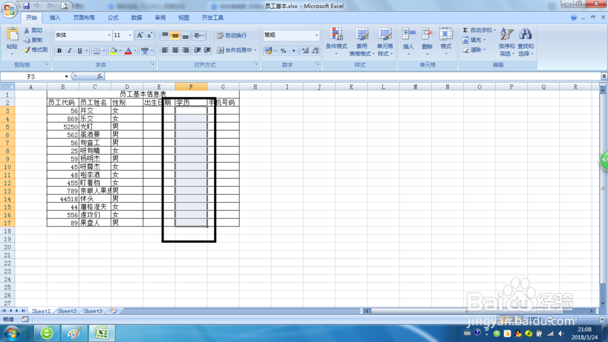
Task: Apply red font color
Action: tap(128, 51)
